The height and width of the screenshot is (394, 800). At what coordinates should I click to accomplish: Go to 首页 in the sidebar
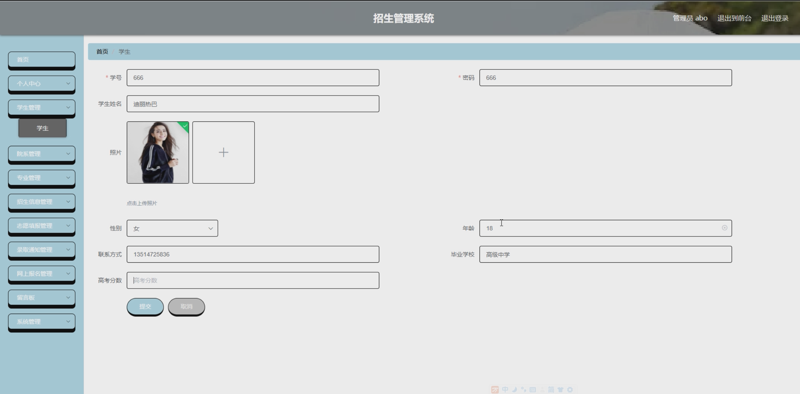point(42,59)
